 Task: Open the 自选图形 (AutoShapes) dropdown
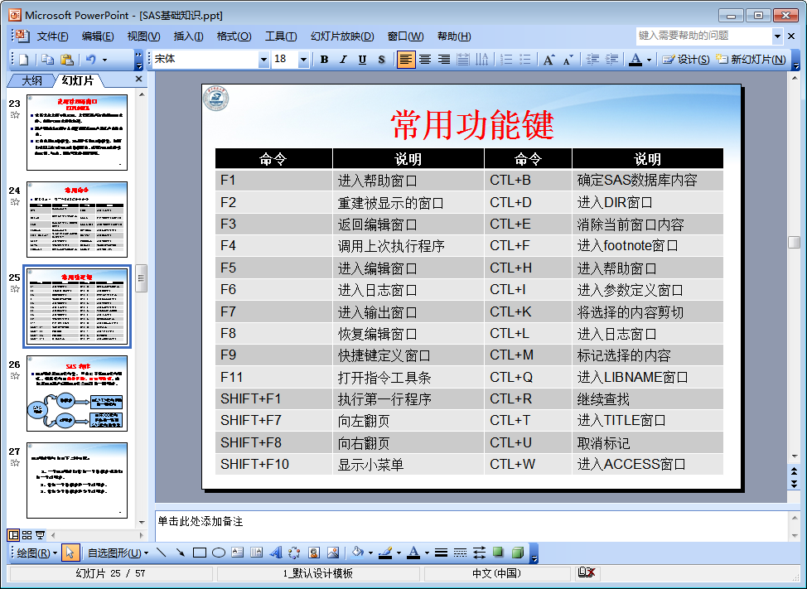pos(118,553)
